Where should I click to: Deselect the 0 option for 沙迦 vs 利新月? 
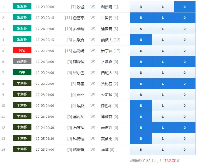click(x=184, y=7)
